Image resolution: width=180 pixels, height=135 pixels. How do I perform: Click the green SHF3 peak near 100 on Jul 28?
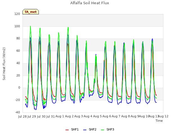click(30, 26)
